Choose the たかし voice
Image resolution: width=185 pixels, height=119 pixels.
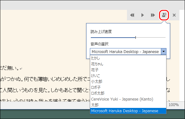point(128,58)
